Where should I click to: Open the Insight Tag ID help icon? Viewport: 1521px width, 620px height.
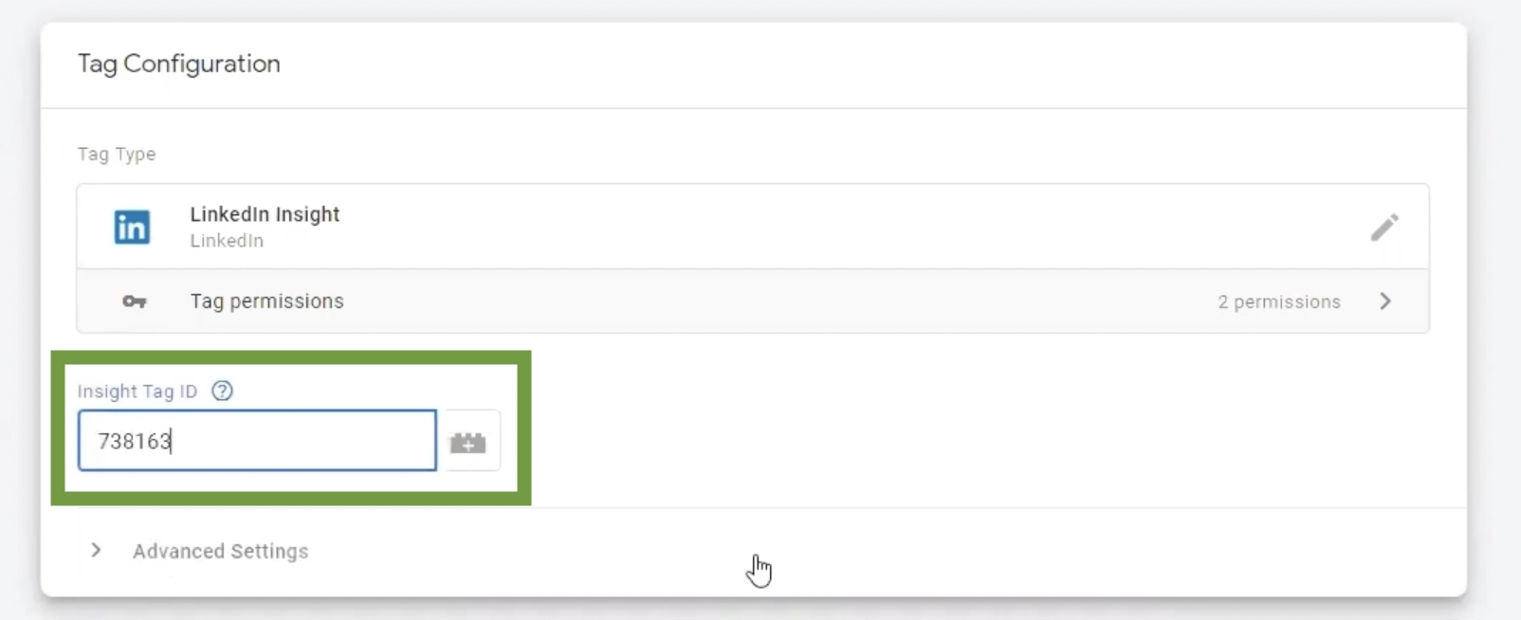(x=222, y=392)
